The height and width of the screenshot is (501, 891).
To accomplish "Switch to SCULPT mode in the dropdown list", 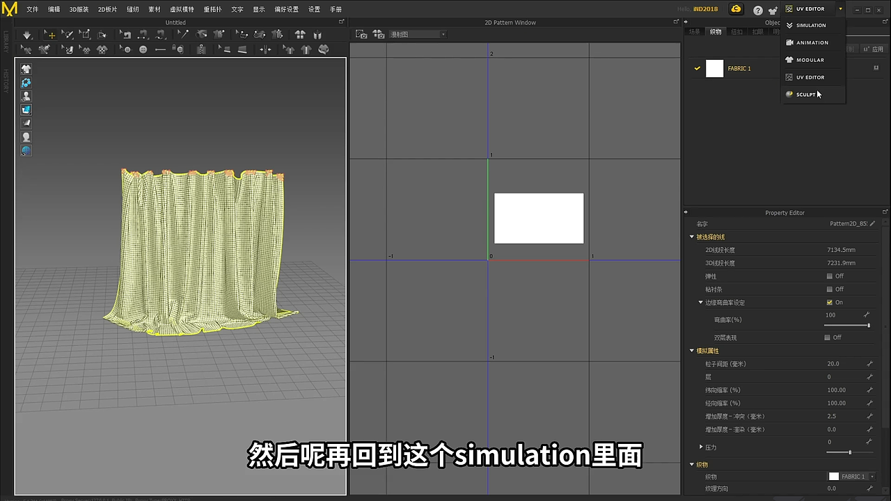I will tap(805, 94).
